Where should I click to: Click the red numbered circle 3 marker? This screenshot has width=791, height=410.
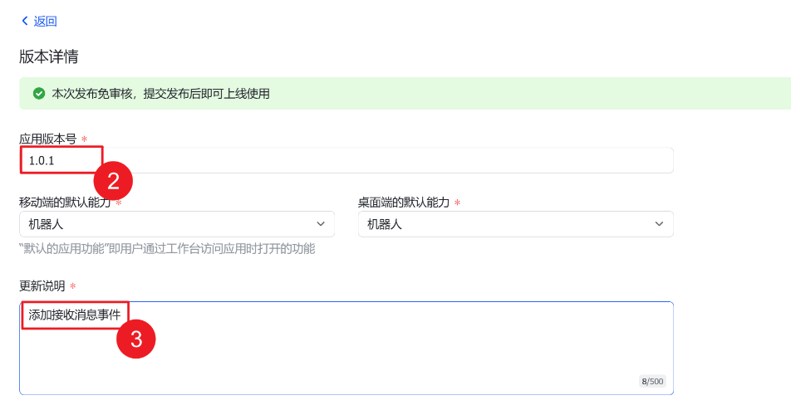tap(135, 339)
